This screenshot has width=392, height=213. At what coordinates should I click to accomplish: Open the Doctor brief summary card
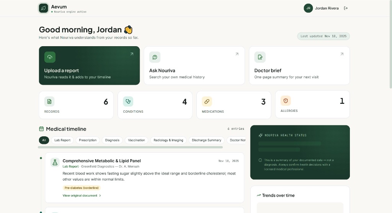point(299,66)
